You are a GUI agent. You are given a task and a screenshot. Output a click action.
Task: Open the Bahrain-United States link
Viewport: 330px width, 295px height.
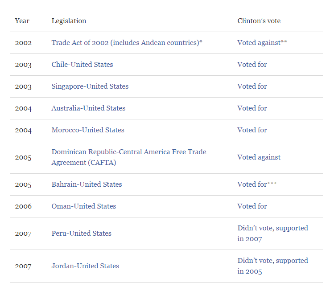87,184
